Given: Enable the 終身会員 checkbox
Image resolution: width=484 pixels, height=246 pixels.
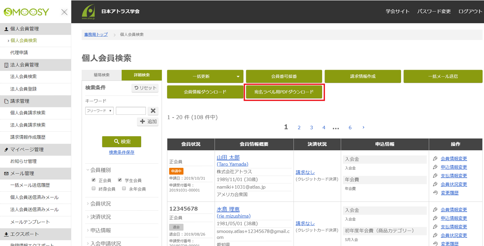Looking at the screenshot, I should point(93,189).
